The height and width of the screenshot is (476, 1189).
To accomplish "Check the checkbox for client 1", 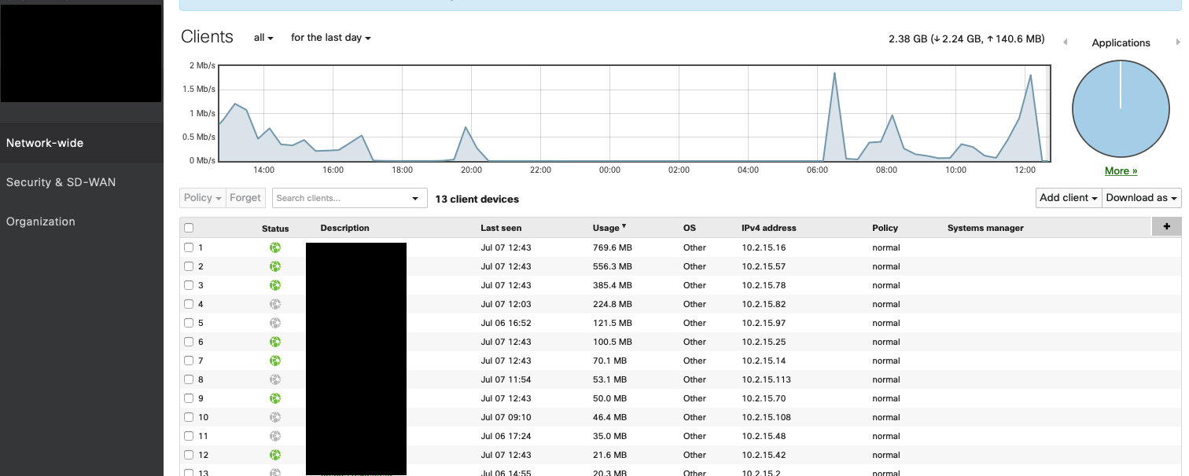I will coord(189,247).
